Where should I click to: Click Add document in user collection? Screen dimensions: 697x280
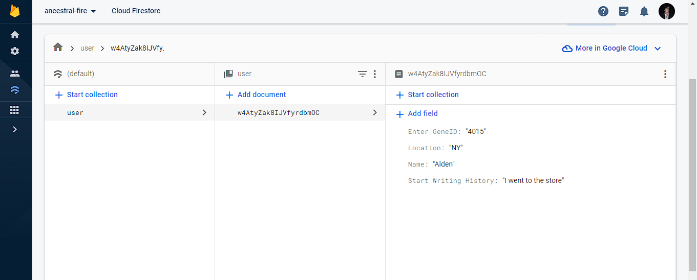pos(256,95)
